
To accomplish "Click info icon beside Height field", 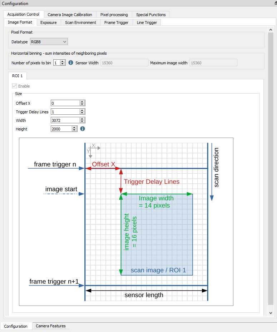I will 83,129.
